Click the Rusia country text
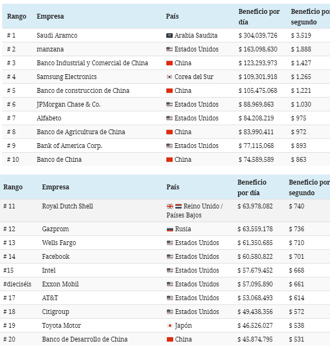Viewport: 330px width, 350px height. [183, 229]
